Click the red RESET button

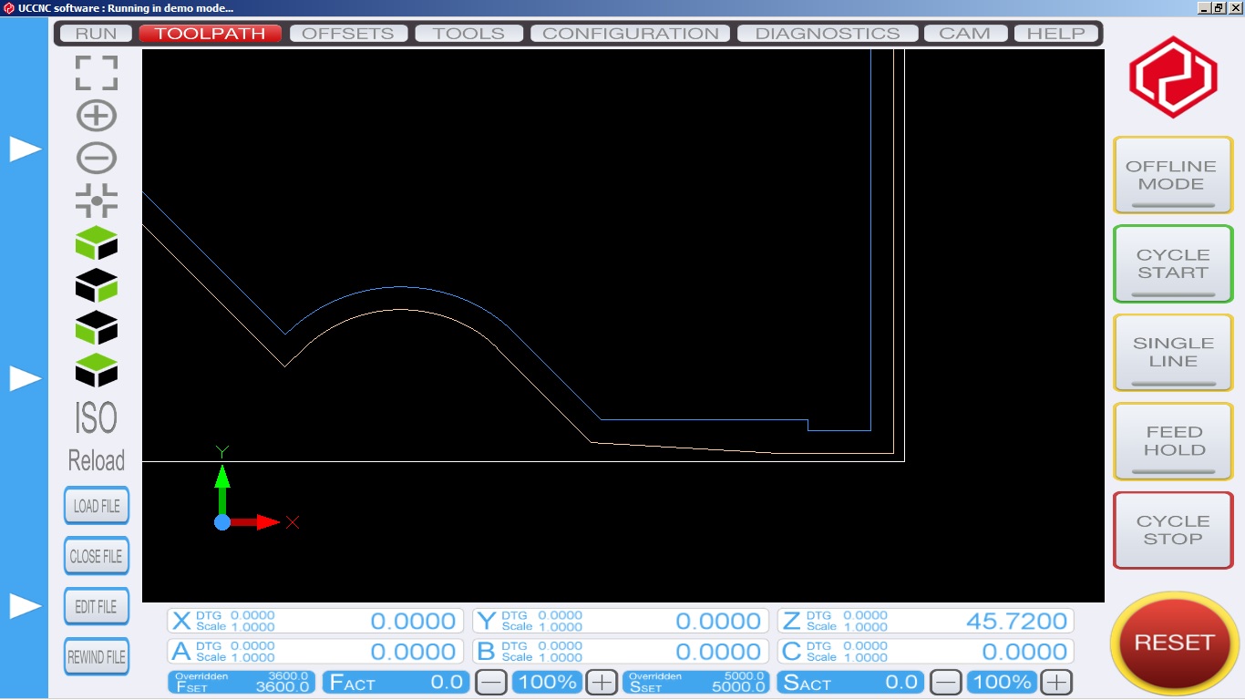coord(1174,643)
